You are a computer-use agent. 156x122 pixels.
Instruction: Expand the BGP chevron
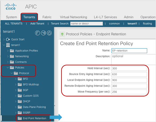[16, 90]
